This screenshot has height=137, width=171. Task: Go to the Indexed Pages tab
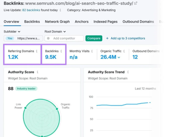(x=105, y=22)
